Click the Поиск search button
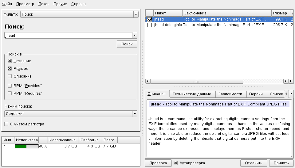The height and width of the screenshot is (168, 295). pos(127,44)
